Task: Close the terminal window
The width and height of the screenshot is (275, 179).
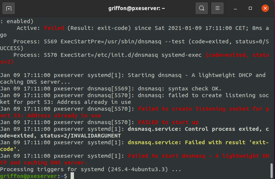Action: point(265,8)
